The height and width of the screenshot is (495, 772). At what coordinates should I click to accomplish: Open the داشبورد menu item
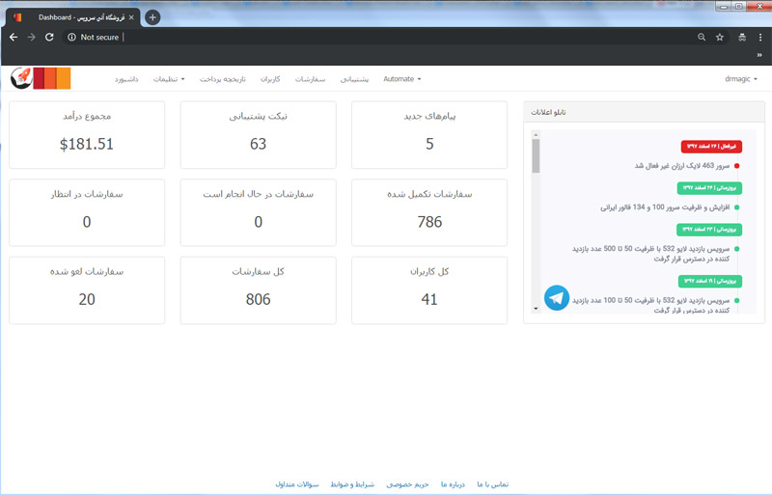click(126, 79)
